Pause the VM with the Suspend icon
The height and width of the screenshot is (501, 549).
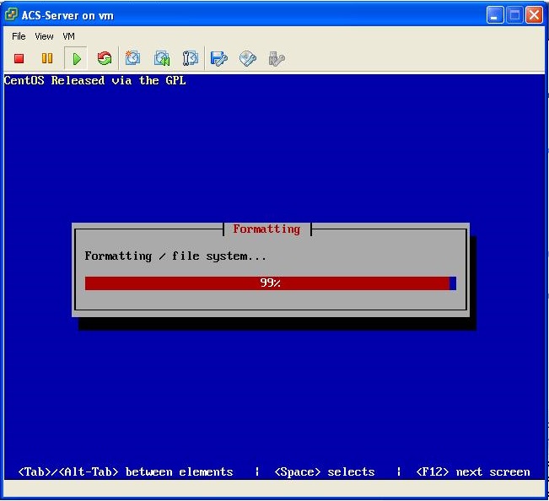[47, 58]
